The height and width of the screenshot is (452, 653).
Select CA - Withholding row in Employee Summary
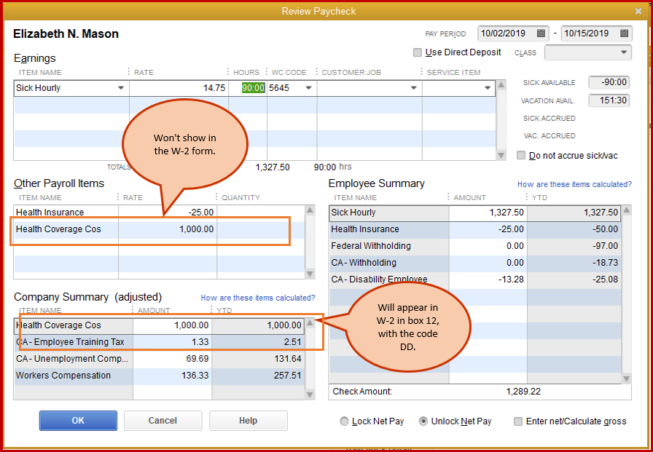tap(474, 262)
